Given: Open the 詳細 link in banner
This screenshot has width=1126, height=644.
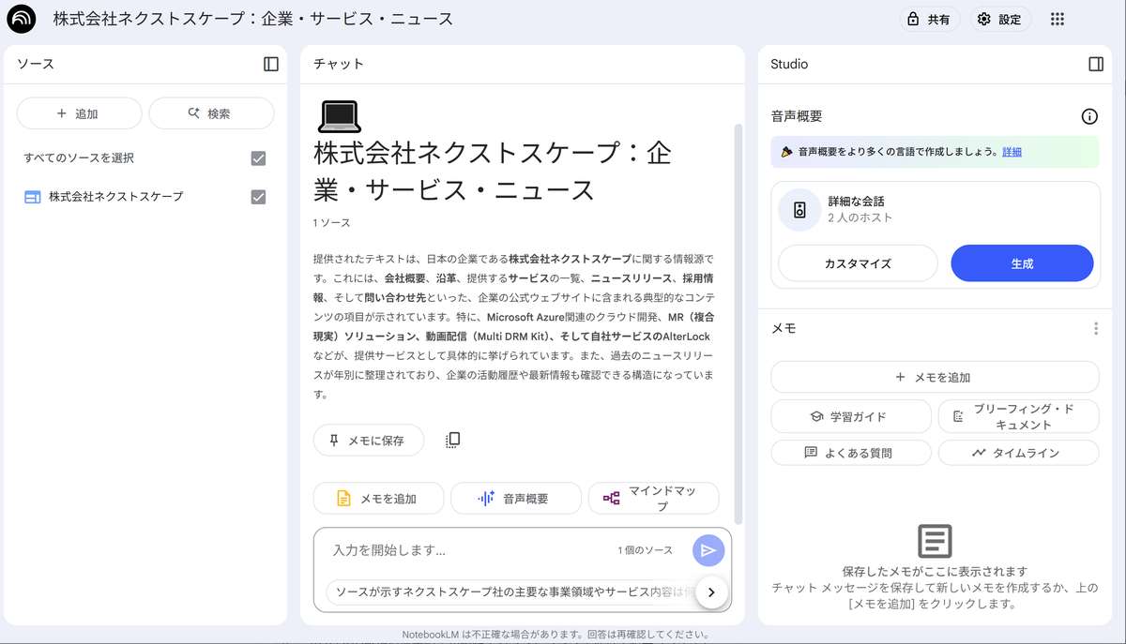Looking at the screenshot, I should point(1012,151).
